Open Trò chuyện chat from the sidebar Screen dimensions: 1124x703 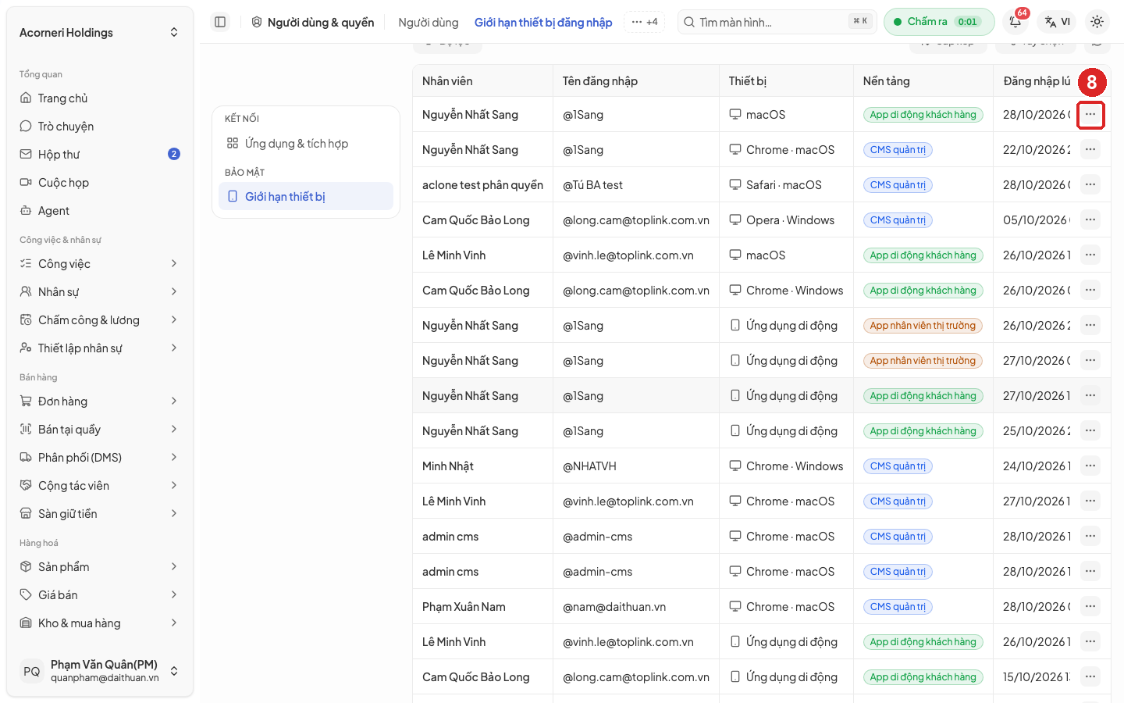100,127
